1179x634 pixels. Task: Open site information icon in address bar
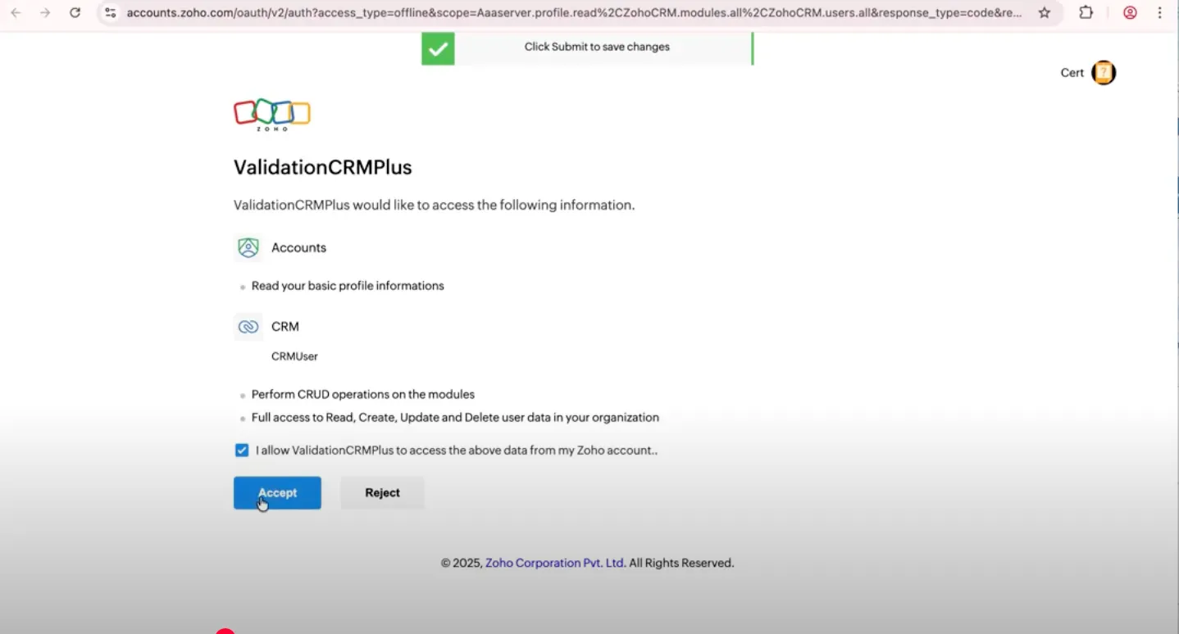[x=111, y=13]
